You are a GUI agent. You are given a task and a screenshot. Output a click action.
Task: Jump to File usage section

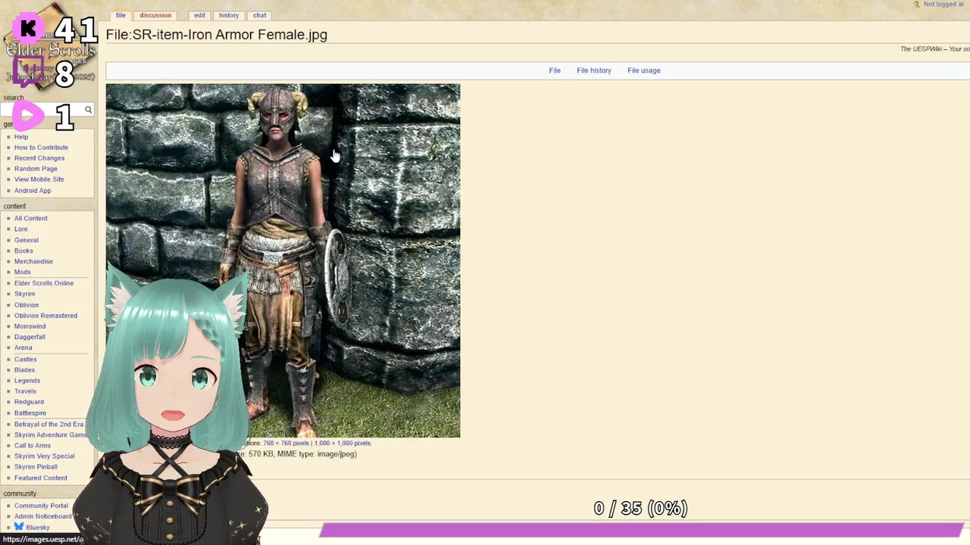point(643,70)
